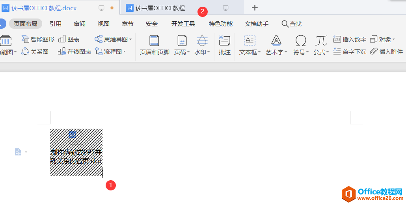Image resolution: width=406 pixels, height=205 pixels.
Task: Click the 流程图 flowchart icon
Action: [99, 51]
